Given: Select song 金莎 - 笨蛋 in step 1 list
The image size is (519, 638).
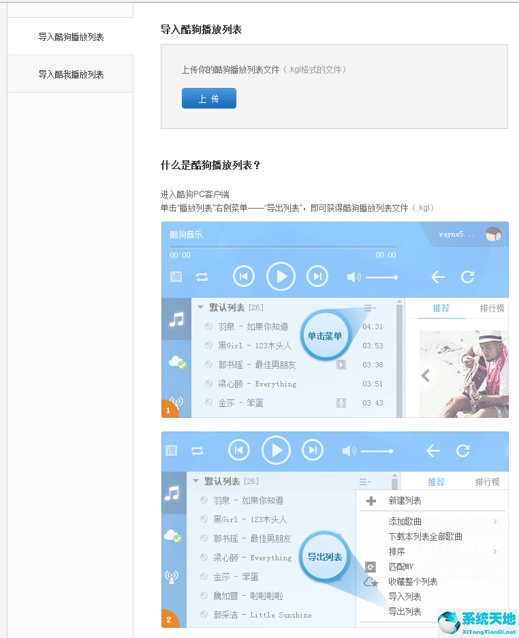Looking at the screenshot, I should click(x=240, y=403).
